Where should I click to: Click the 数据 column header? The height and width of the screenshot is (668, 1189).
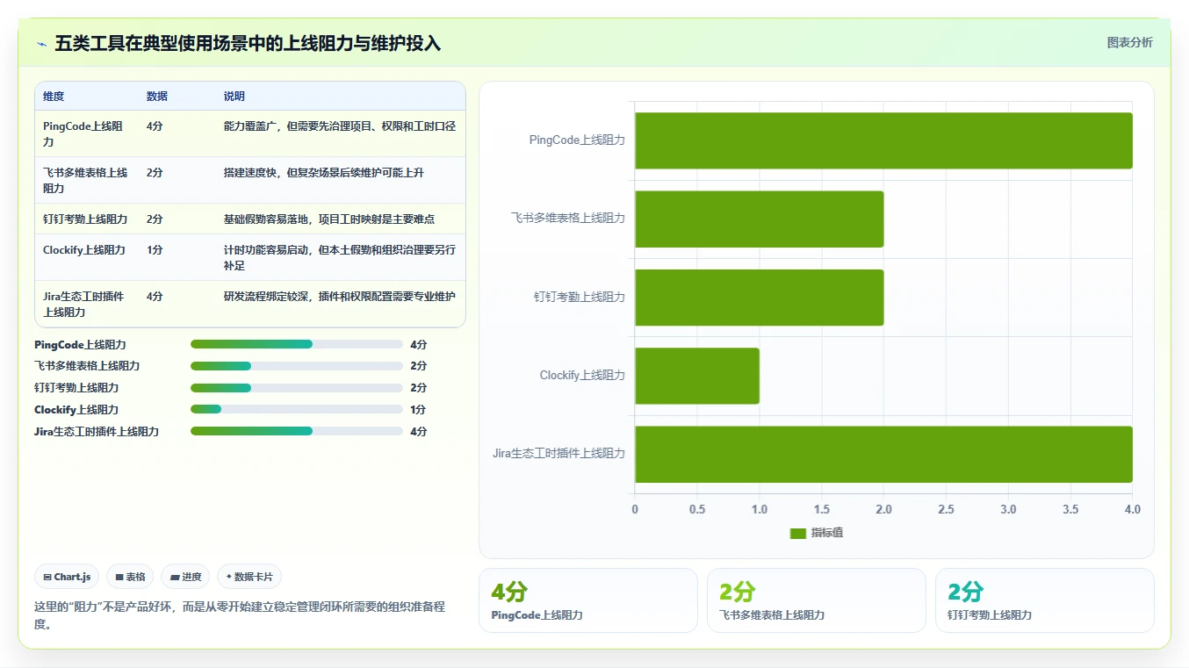(157, 97)
